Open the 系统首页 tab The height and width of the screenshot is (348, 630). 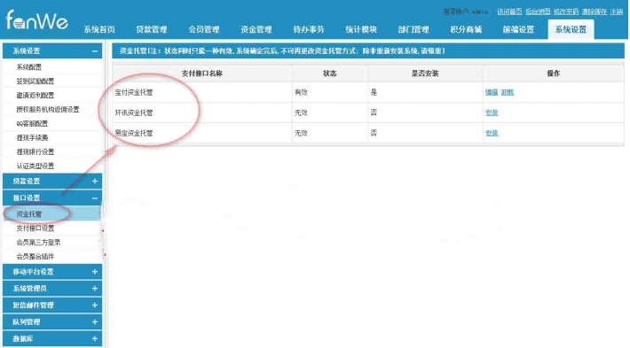(x=99, y=29)
